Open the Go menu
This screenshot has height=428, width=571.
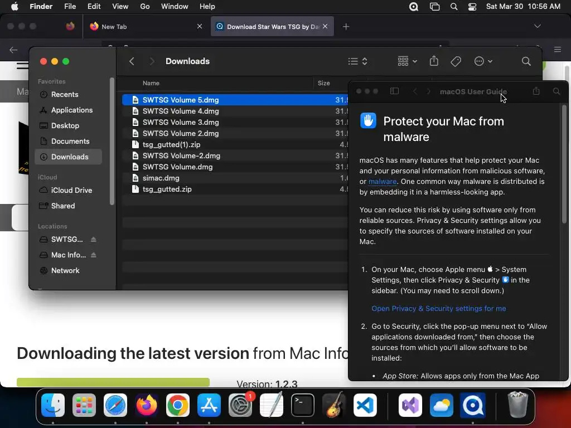pos(145,7)
